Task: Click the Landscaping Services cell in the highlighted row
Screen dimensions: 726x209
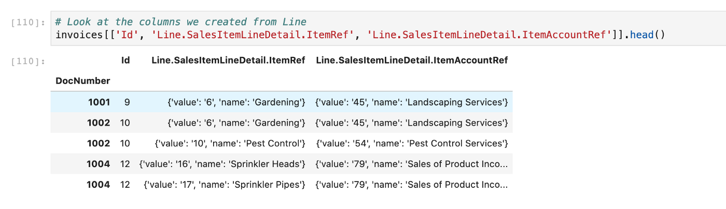Action: click(x=412, y=102)
